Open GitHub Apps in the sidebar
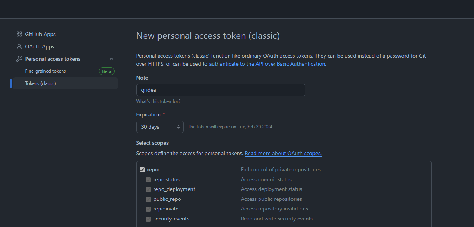This screenshot has height=227, width=474. pyautogui.click(x=40, y=34)
